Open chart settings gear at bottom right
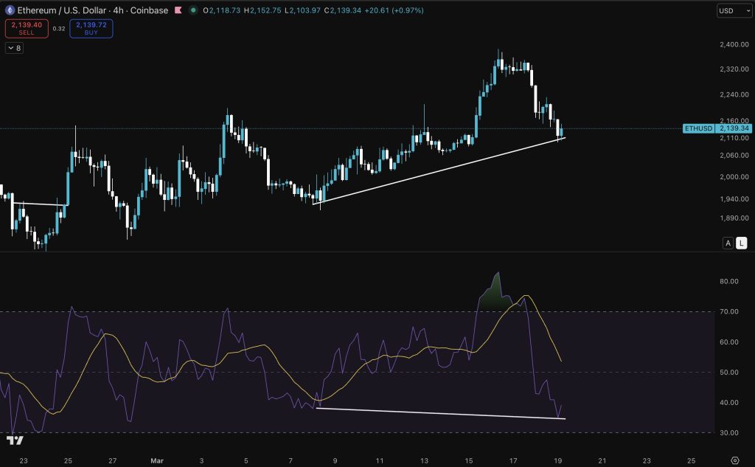 [734, 460]
